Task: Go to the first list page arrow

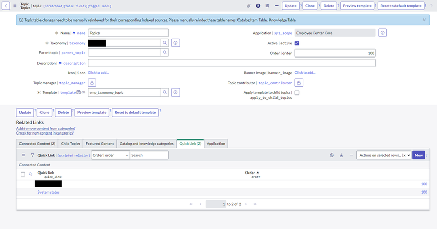Action: [x=191, y=204]
